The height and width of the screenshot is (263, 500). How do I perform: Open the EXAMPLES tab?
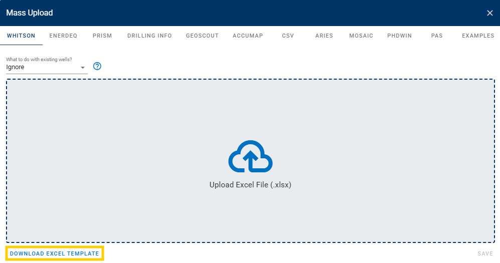click(x=478, y=36)
